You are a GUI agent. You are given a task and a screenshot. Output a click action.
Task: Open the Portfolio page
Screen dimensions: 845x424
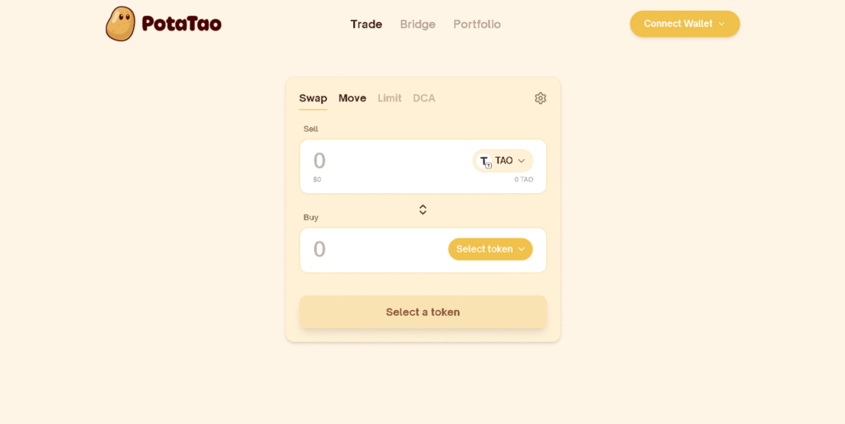tap(477, 24)
